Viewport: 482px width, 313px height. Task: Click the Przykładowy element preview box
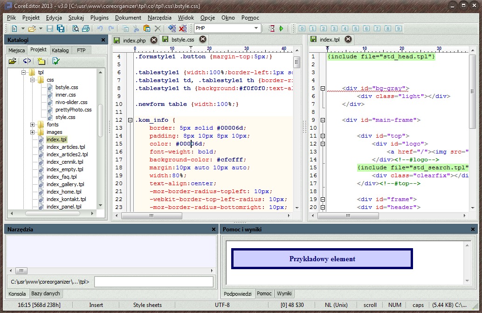point(322,259)
